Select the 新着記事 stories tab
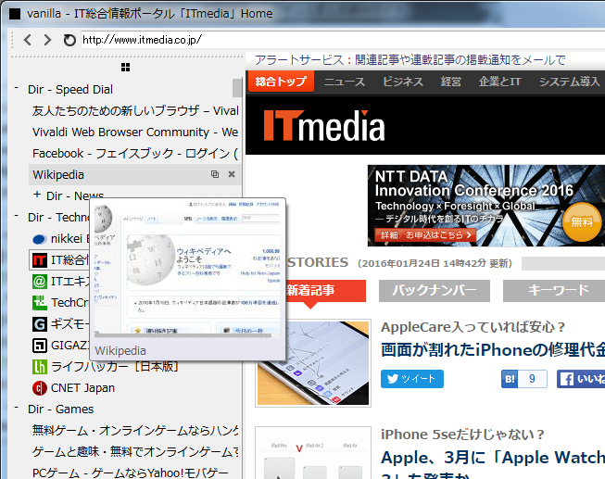 325,290
